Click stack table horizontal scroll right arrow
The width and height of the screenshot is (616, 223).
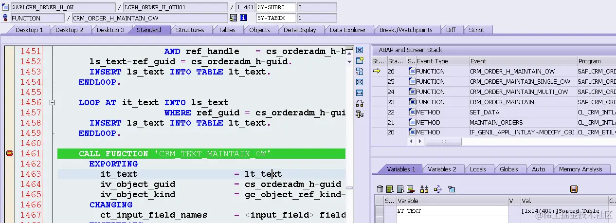[419, 141]
